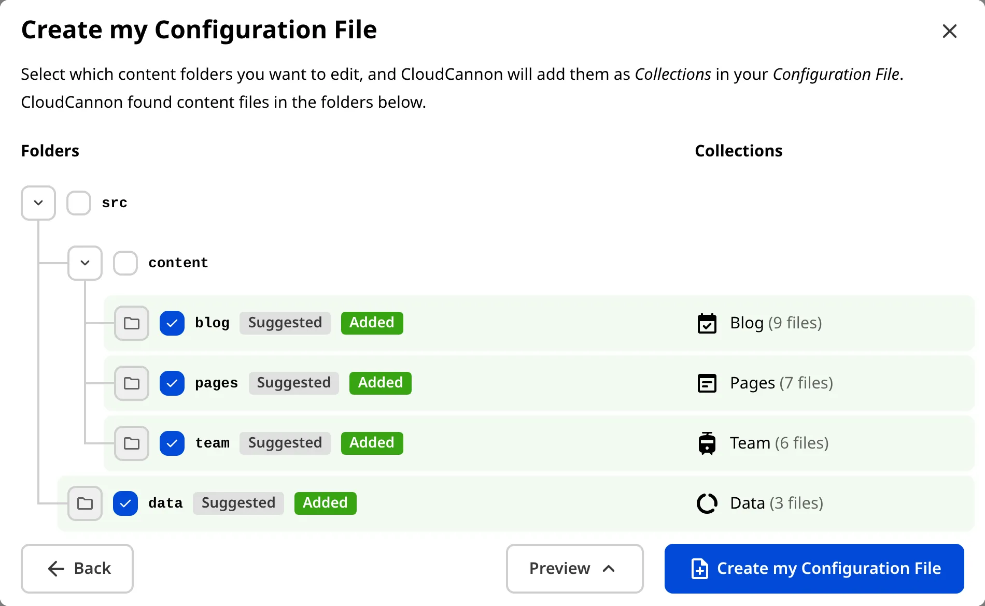Click Create my Configuration File
985x606 pixels.
(x=813, y=568)
